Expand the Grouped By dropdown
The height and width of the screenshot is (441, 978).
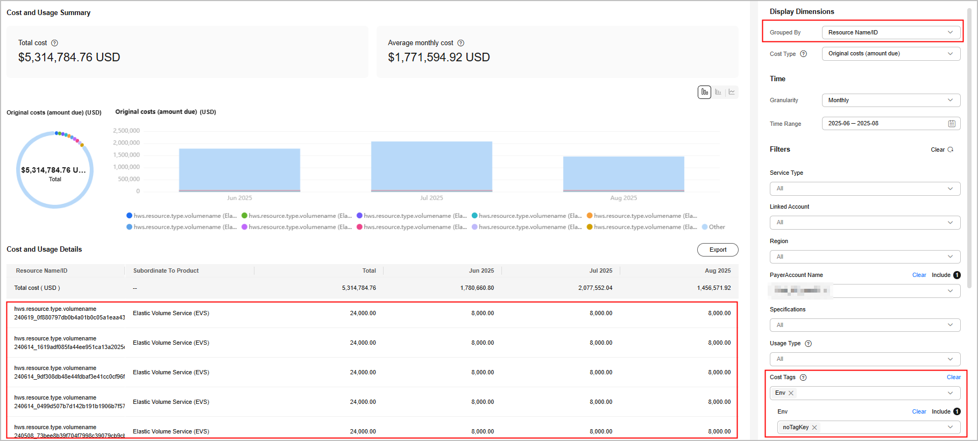pos(891,32)
